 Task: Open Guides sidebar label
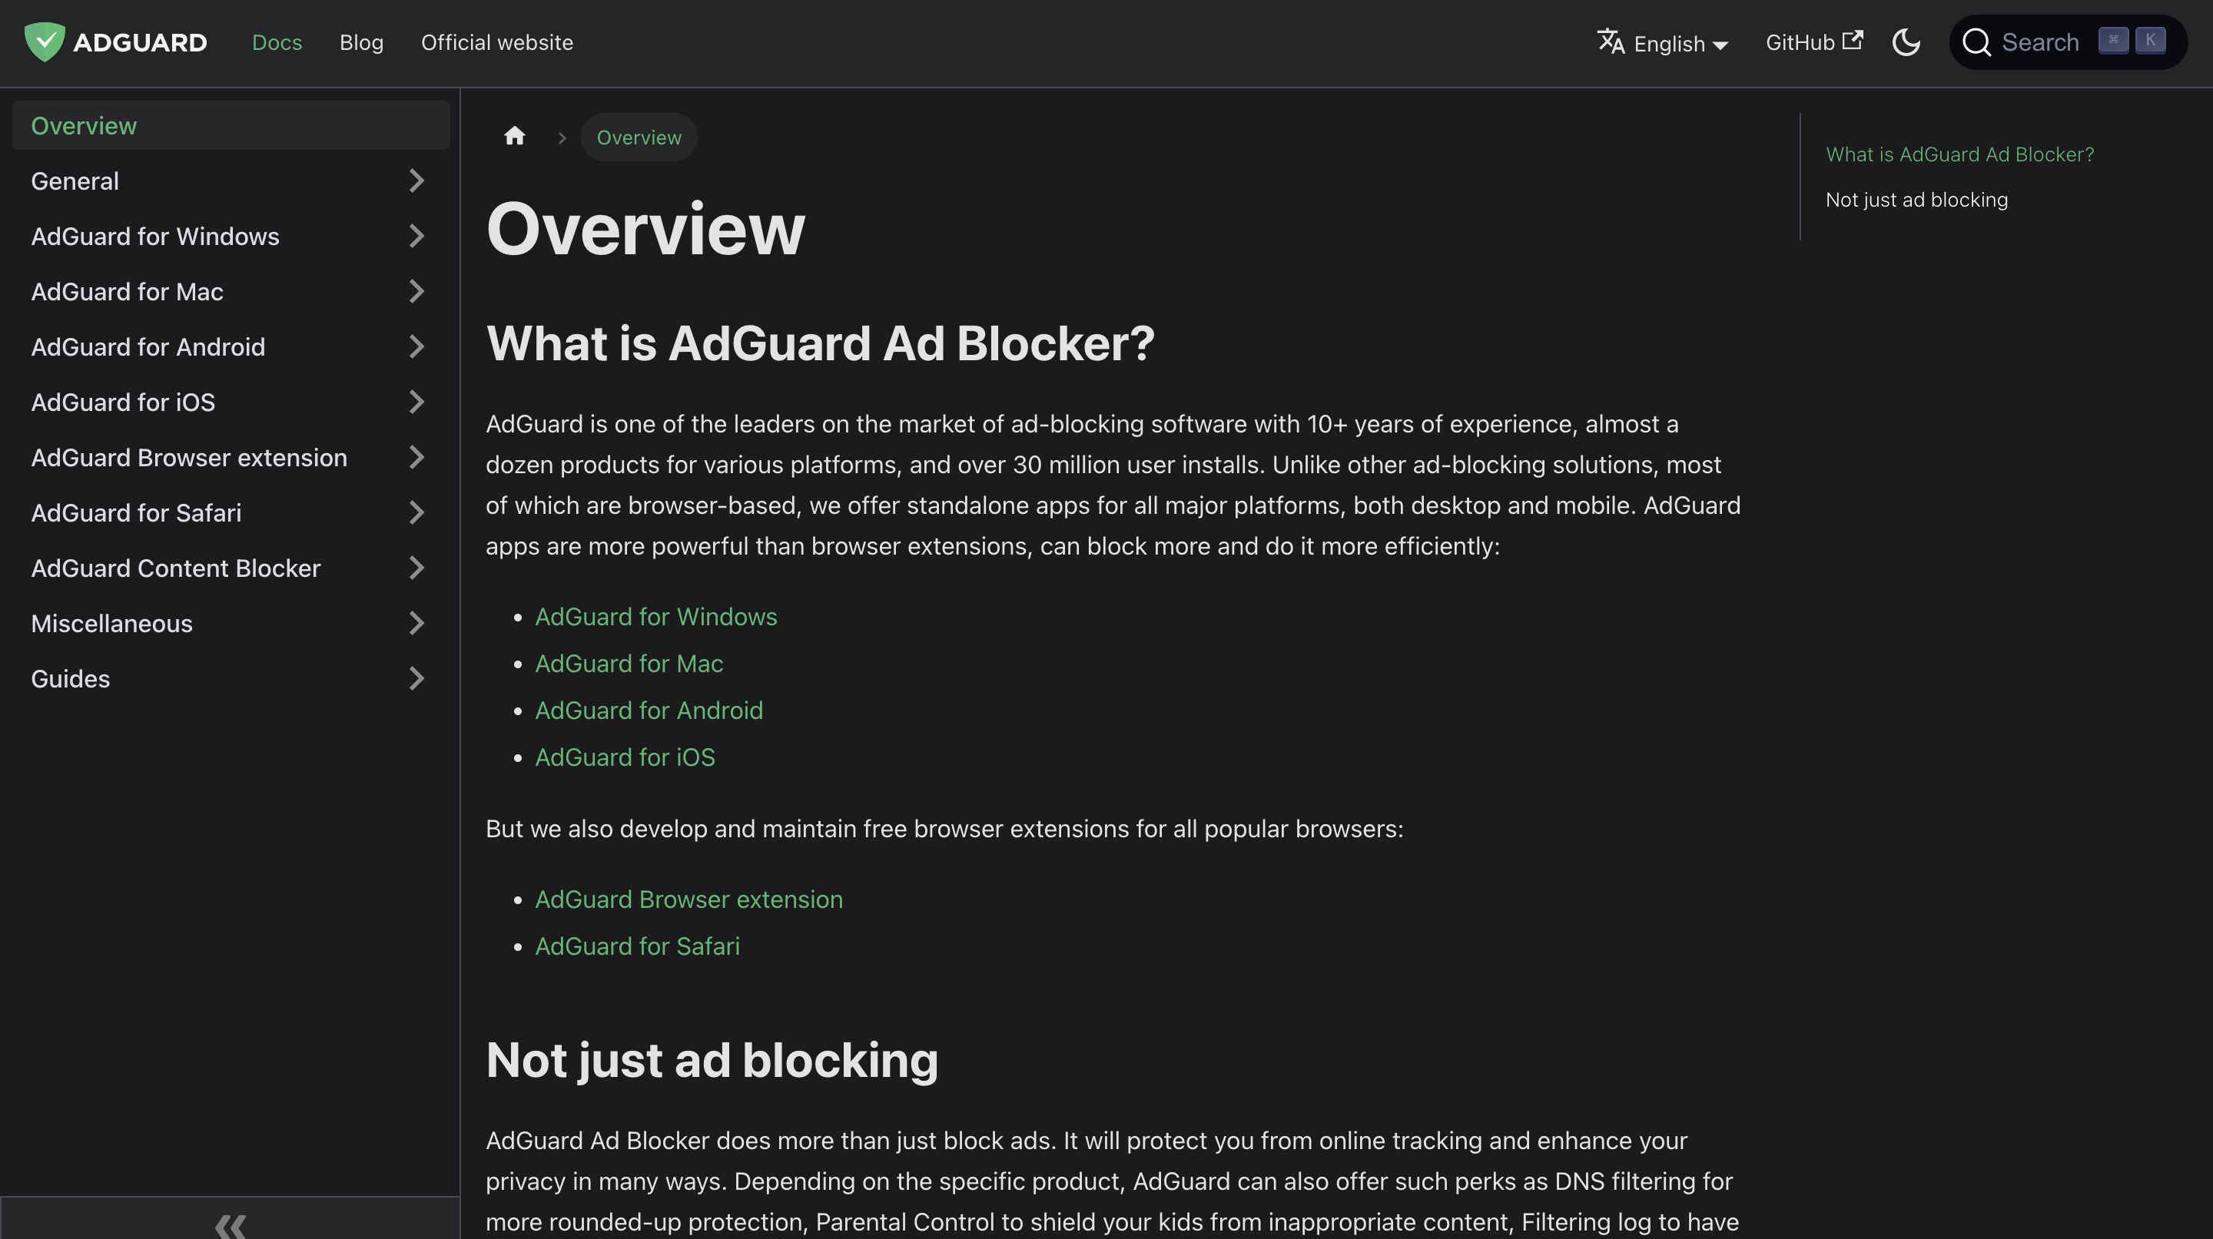pyautogui.click(x=71, y=678)
